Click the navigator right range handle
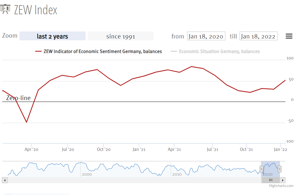This screenshot has height=195, width=297. click(x=280, y=169)
